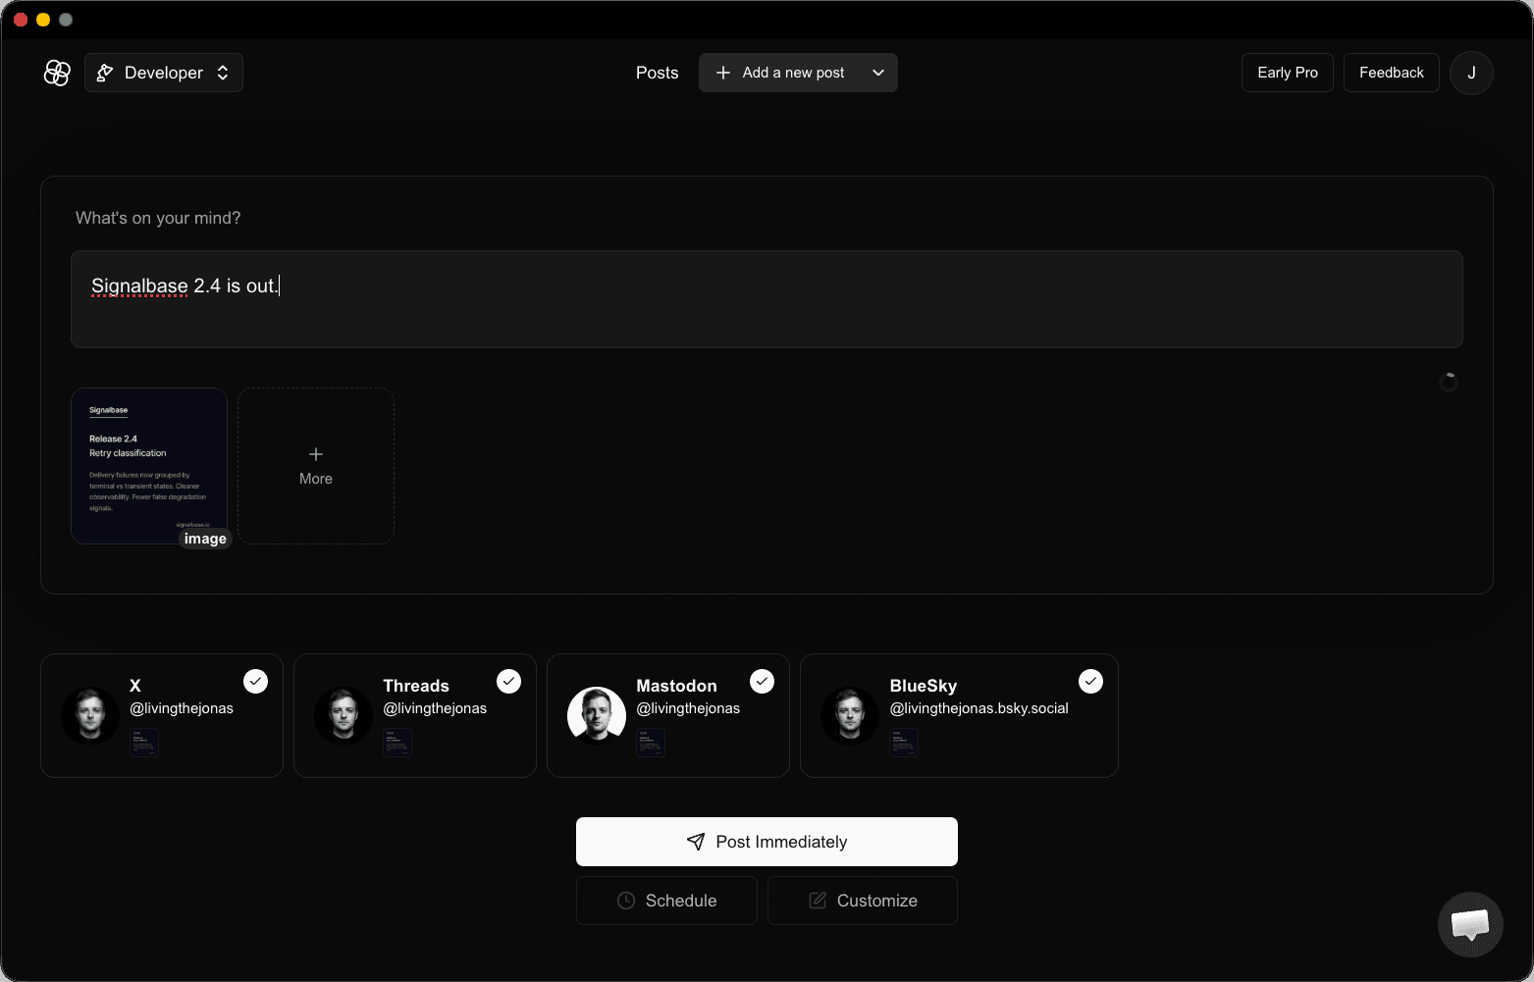Click the Threads account profile photo
1534x982 pixels.
coord(344,715)
